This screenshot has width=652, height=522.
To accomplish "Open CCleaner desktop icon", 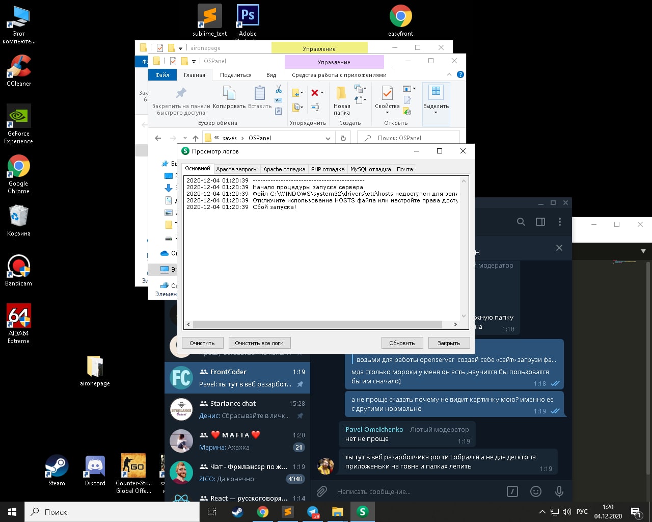I will pyautogui.click(x=19, y=70).
